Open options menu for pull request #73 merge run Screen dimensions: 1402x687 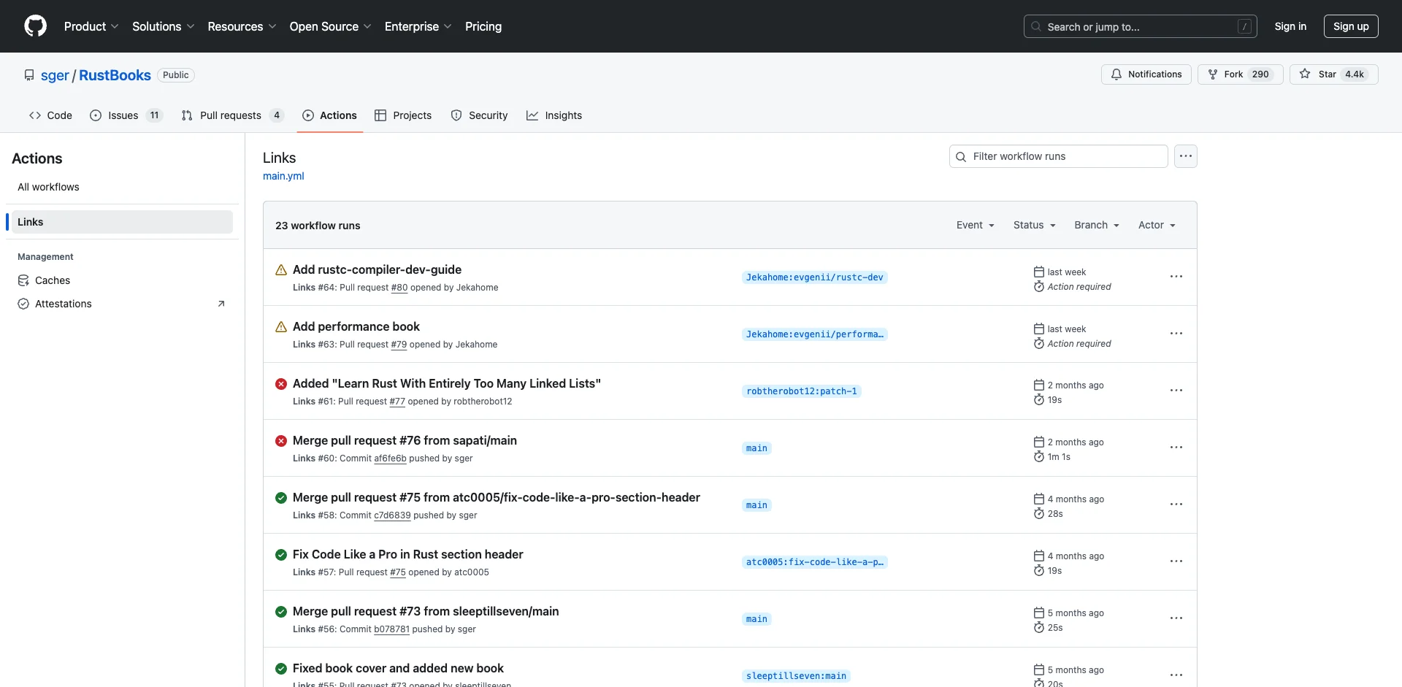tap(1176, 618)
